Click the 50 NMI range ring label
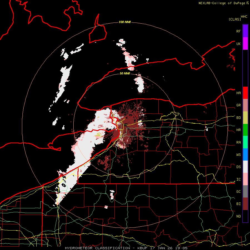Image resolution: width=250 pixels, height=250 pixels. 125,73
